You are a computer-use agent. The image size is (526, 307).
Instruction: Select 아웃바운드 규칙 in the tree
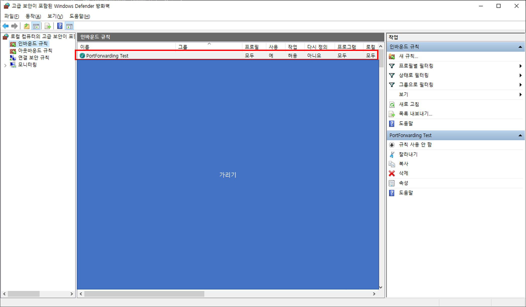(x=35, y=51)
